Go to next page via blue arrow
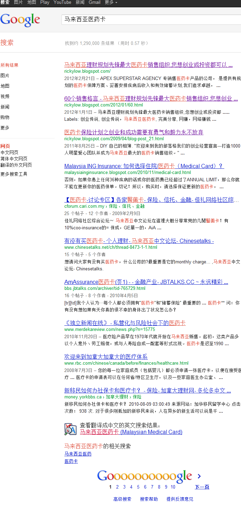The image size is (241, 507). coord(199,476)
